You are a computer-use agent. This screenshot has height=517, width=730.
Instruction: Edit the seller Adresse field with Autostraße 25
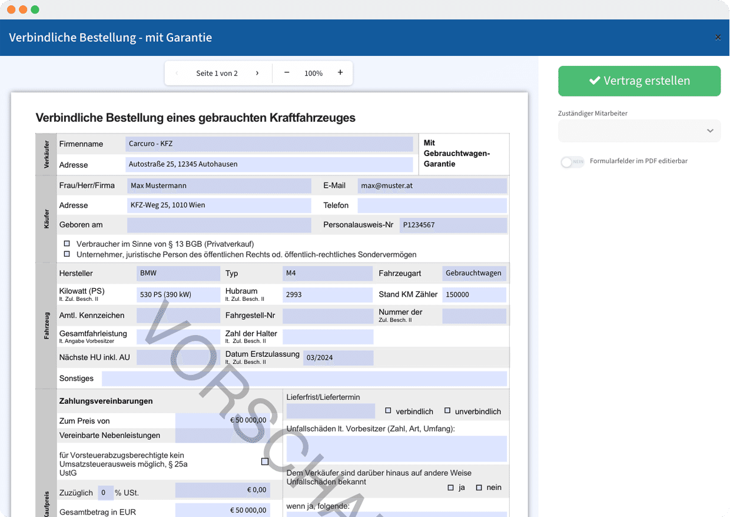coord(270,164)
